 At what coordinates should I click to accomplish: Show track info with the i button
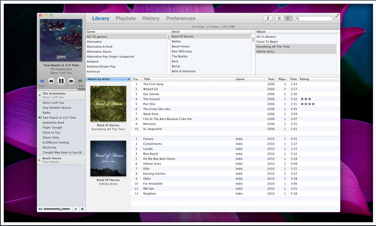coord(268,18)
